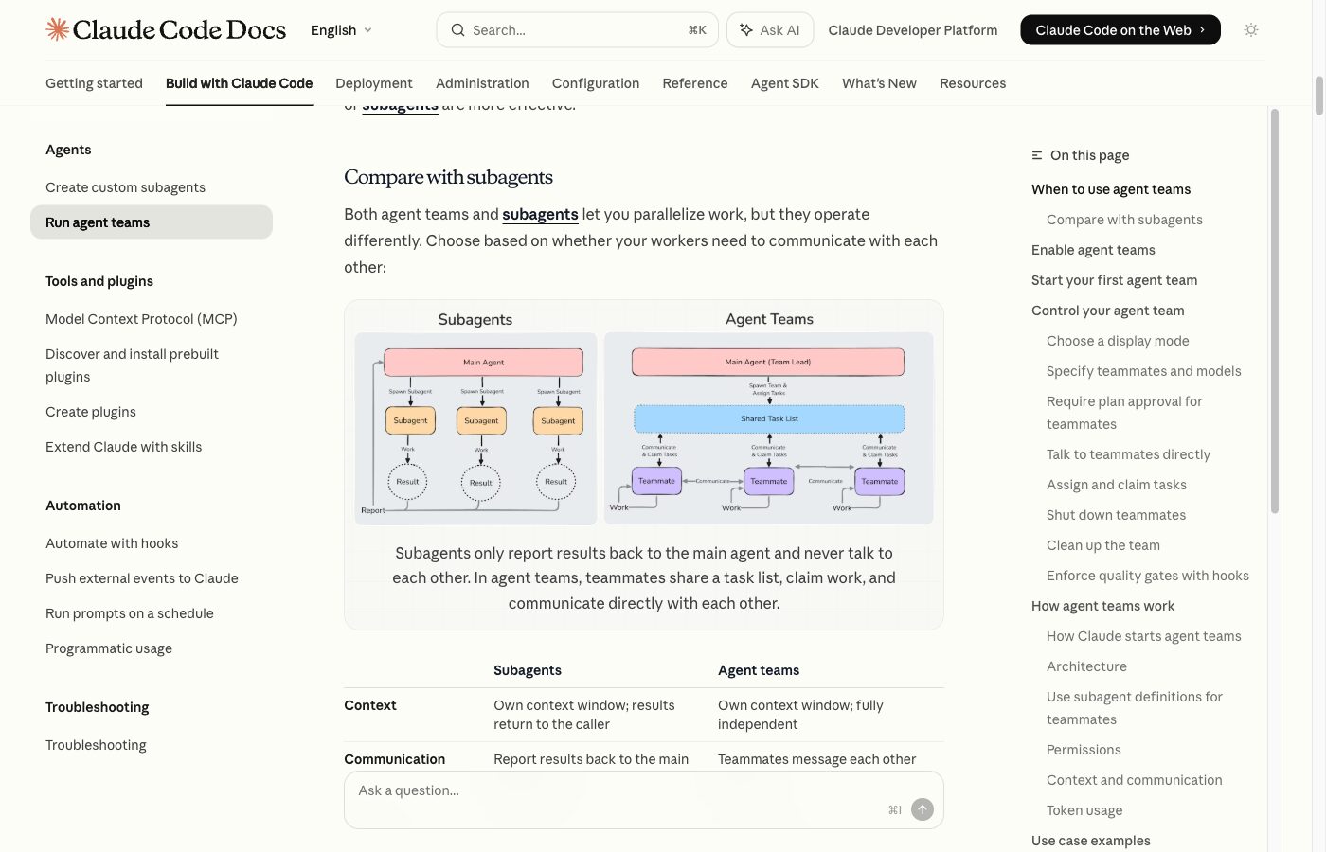1326x852 pixels.
Task: Jump to Permissions section
Action: pyautogui.click(x=1084, y=750)
